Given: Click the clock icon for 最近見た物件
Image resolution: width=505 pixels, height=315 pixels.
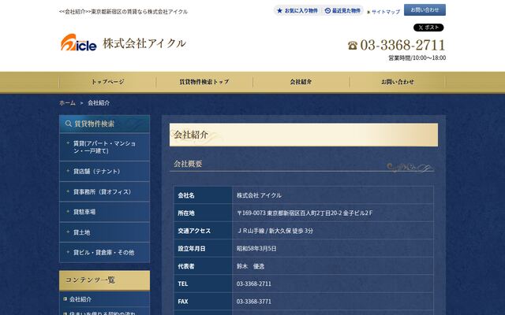Looking at the screenshot, I should click(327, 11).
